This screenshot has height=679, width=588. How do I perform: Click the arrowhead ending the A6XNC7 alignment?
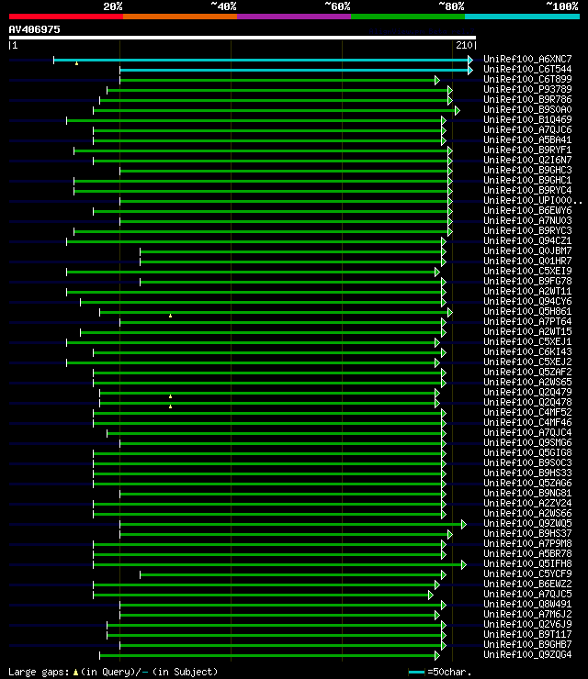(470, 60)
